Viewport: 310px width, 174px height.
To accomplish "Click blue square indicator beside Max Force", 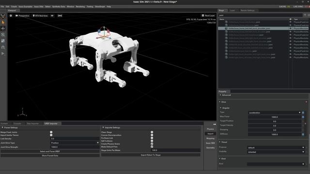I will tap(303, 117).
